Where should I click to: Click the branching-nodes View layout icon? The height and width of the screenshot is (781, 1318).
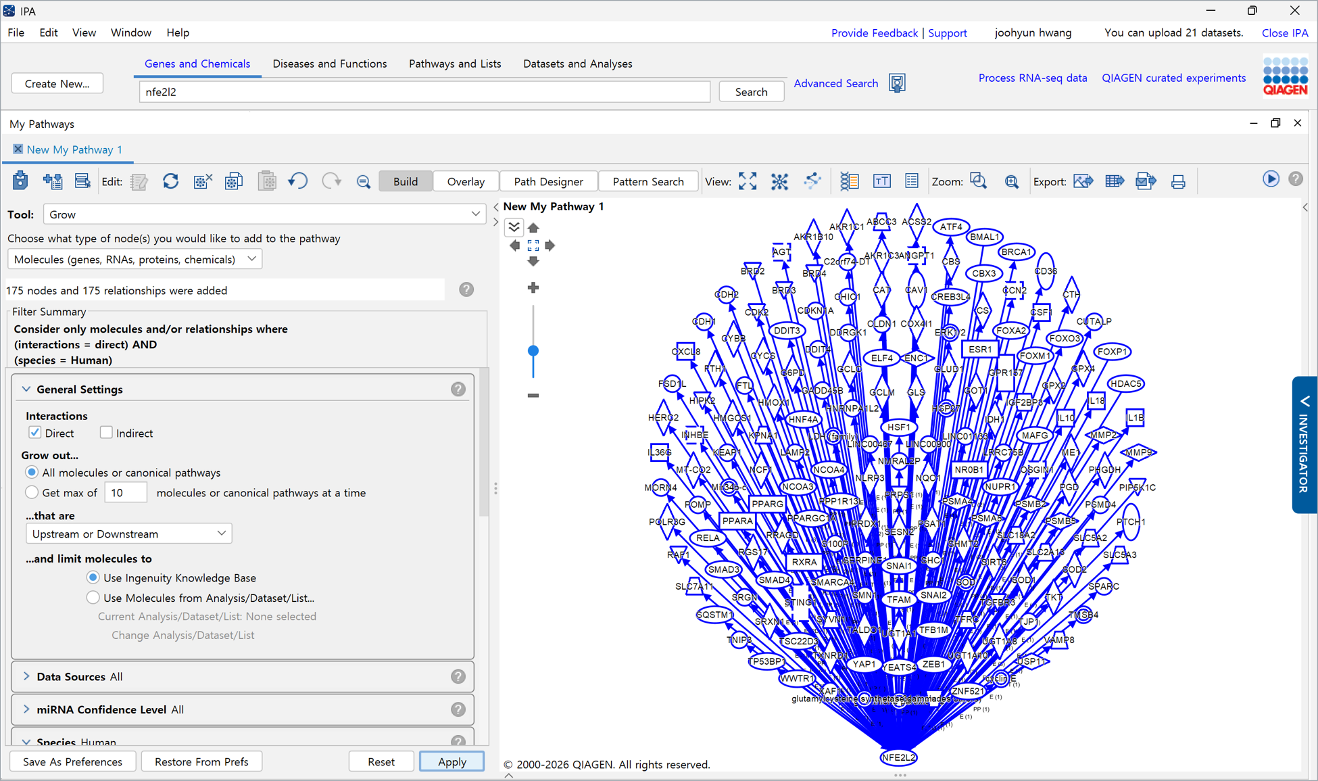tap(812, 181)
